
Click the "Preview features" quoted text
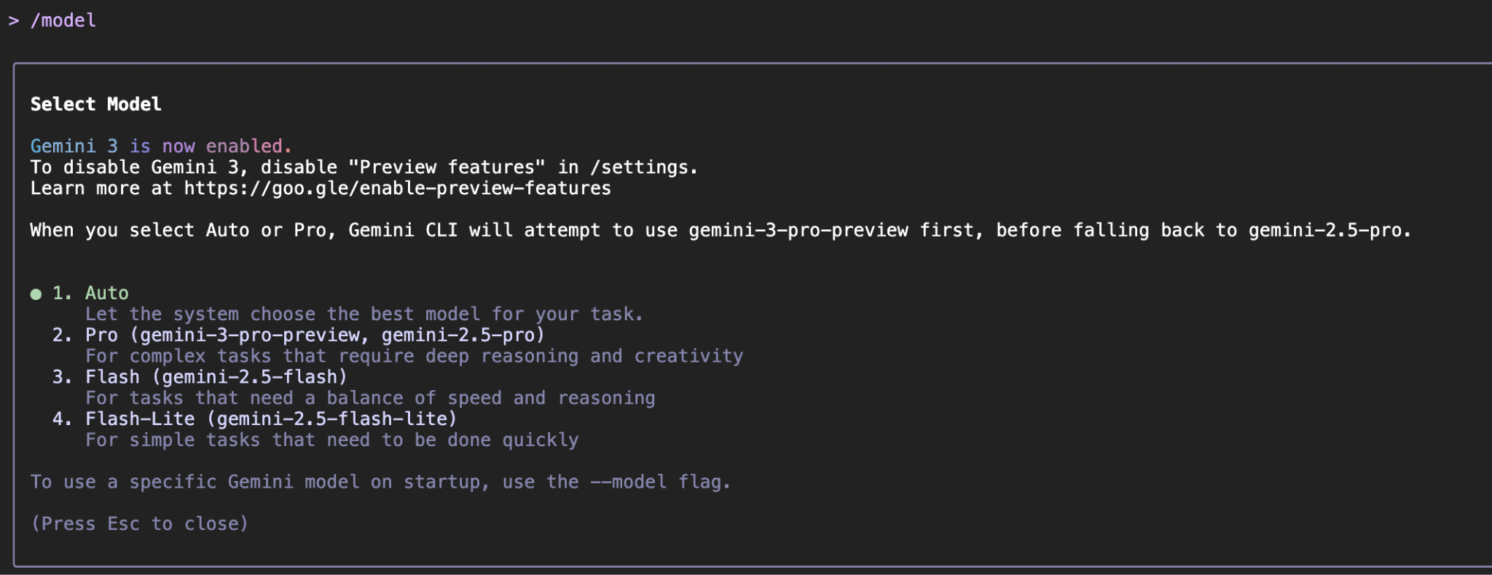[x=447, y=167]
